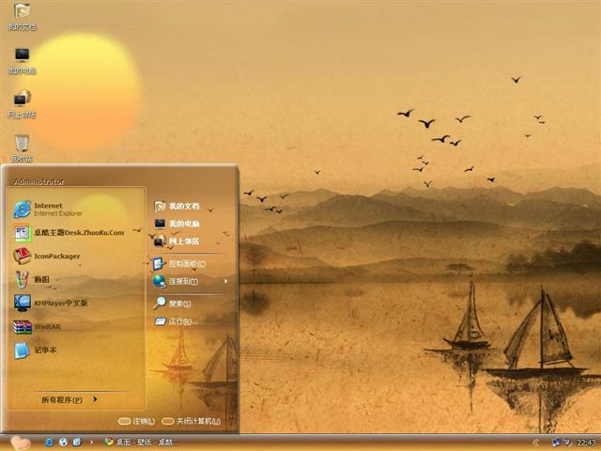Screen dimensions: 601x451
Task: Expand hidden system tray icons arrow
Action: (x=535, y=443)
